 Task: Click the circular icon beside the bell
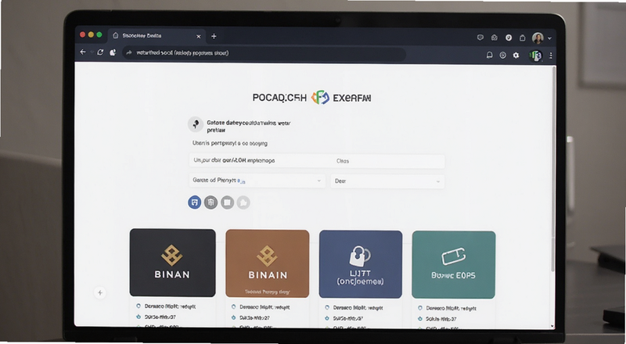(503, 56)
